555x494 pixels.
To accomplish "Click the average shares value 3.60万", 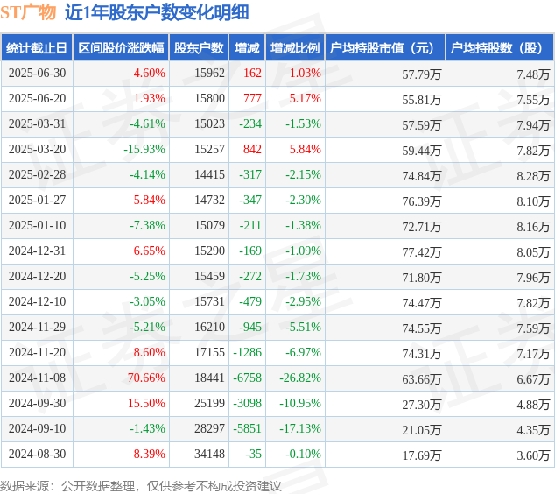I will [533, 455].
